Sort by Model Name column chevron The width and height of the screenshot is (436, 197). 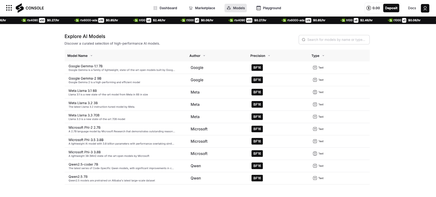(x=91, y=56)
